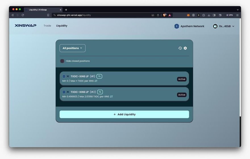Click the Active badge of position #1
This screenshot has width=250, height=159.
pos(182,79)
